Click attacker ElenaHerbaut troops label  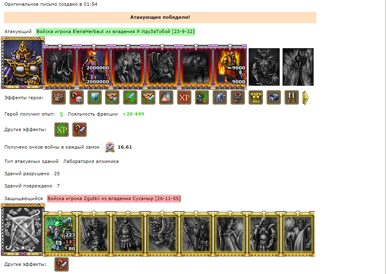click(x=115, y=32)
